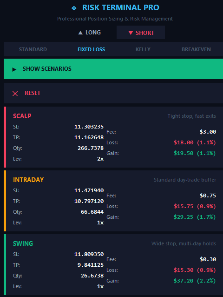Click the diamond logo icon beside the title
This screenshot has width=223, height=297.
coord(74,8)
